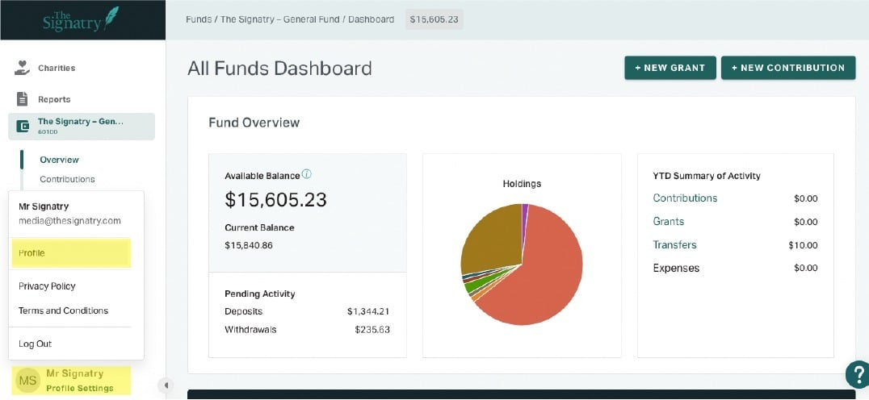
Task: Click the Reports document icon
Action: point(22,99)
